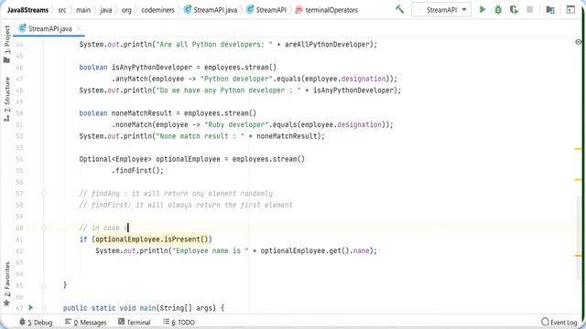The height and width of the screenshot is (329, 586).
Task: Open the Event Log
Action: point(559,322)
